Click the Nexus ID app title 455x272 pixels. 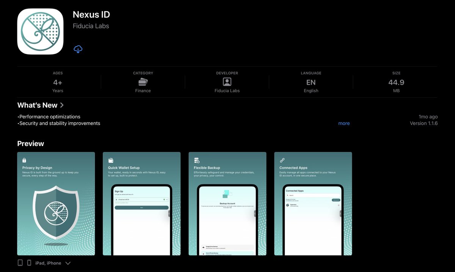91,15
